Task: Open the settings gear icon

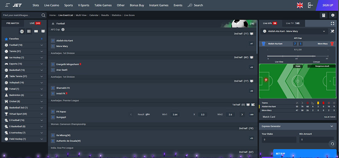Action: tap(333, 15)
